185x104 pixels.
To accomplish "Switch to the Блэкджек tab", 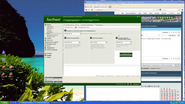I will pos(100,25).
